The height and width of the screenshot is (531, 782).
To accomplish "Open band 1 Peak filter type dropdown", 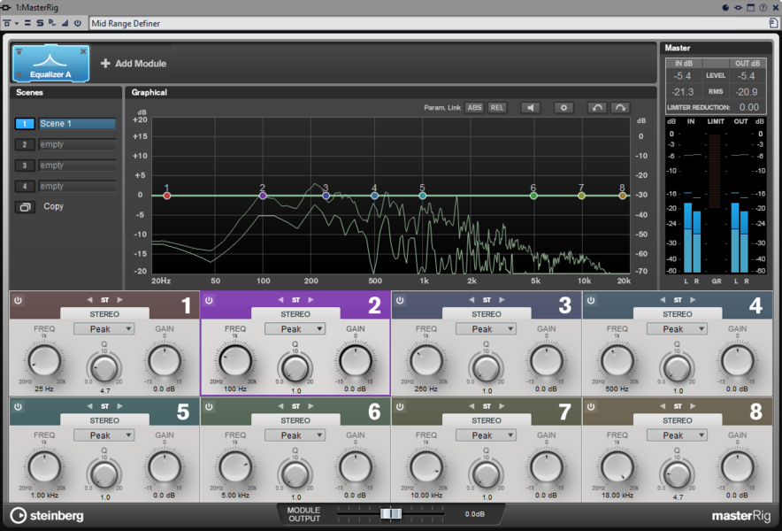I will coord(103,329).
